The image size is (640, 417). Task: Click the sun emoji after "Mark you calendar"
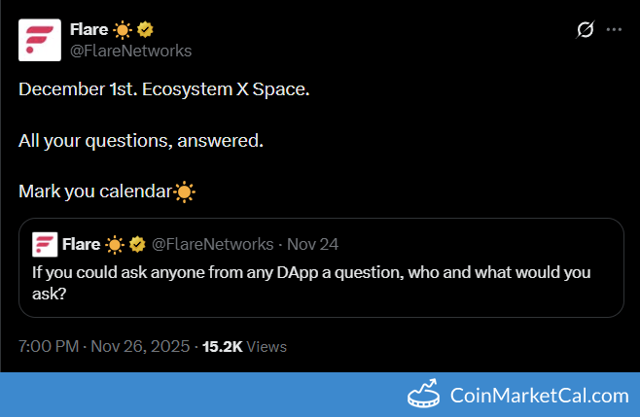coord(185,191)
